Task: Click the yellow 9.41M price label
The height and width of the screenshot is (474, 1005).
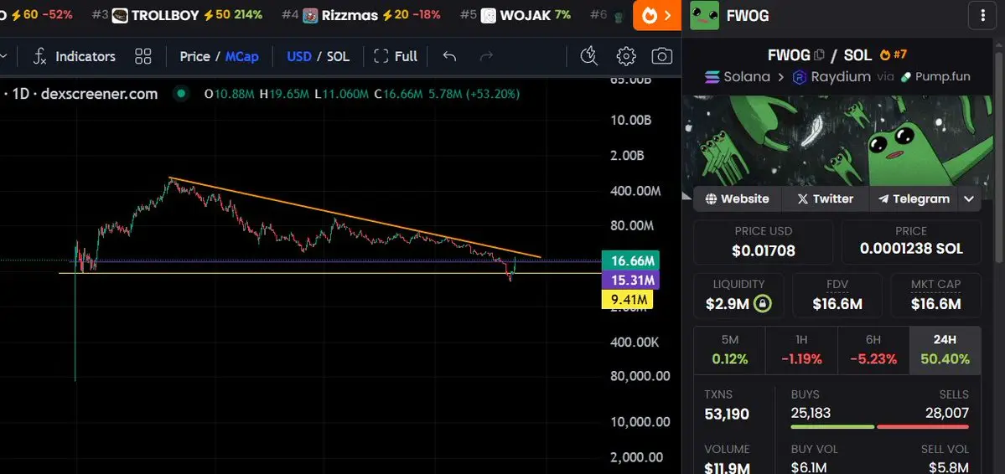Action: click(627, 299)
